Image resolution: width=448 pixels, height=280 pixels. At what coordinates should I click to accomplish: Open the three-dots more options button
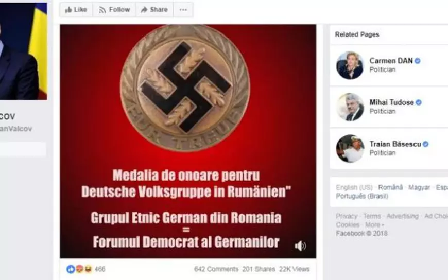tap(183, 10)
